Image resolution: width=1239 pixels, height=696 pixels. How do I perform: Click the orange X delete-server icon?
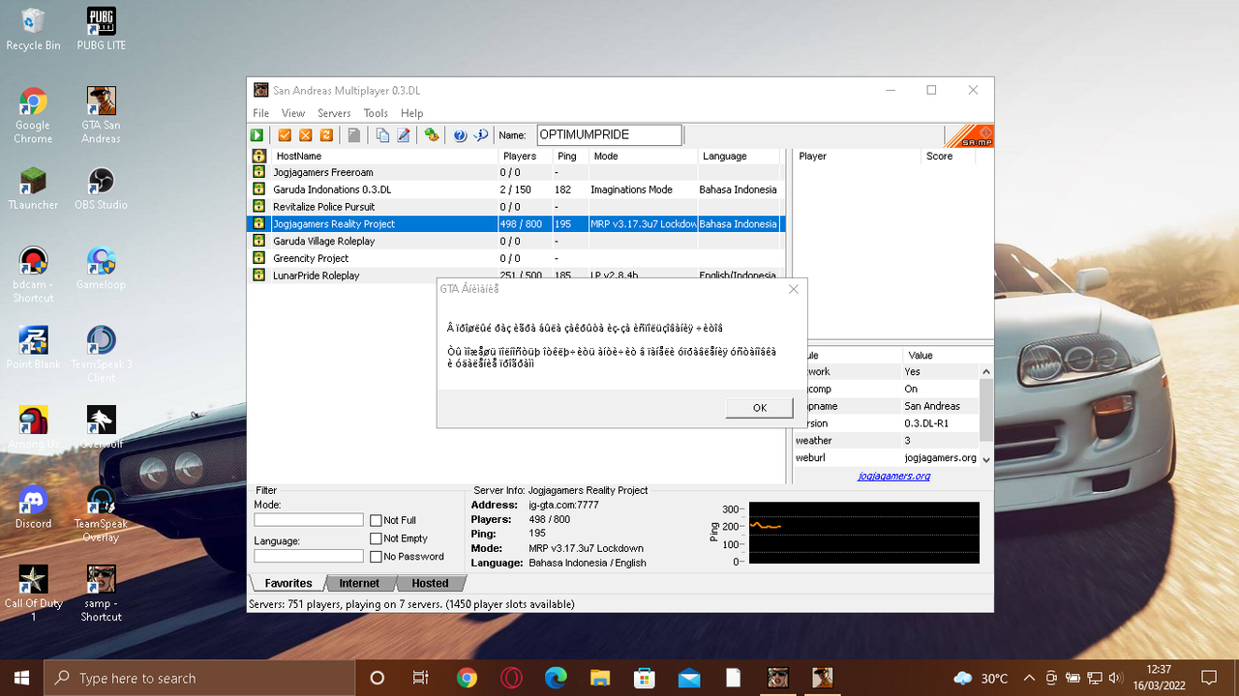pos(306,135)
